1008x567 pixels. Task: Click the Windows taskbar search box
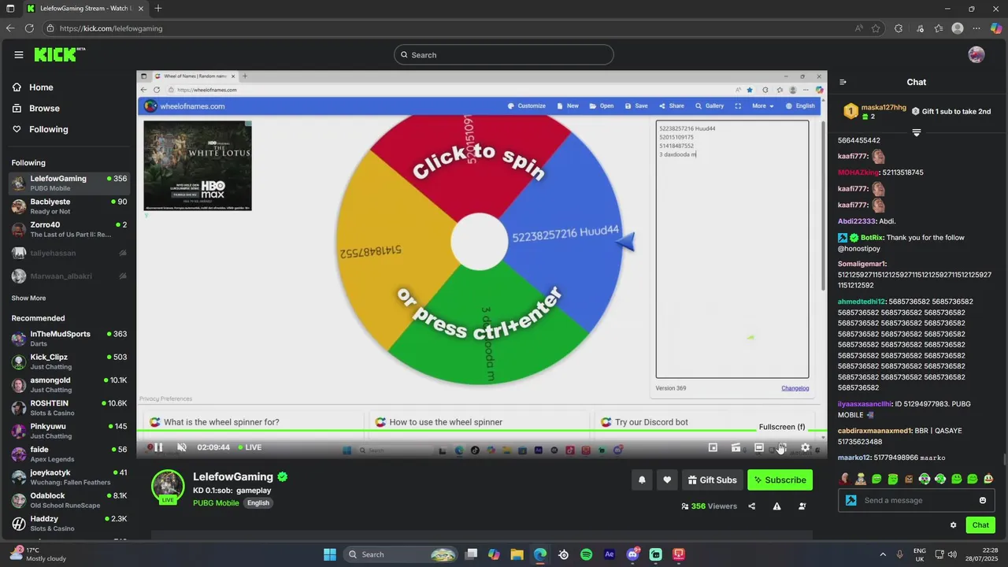[402, 554]
